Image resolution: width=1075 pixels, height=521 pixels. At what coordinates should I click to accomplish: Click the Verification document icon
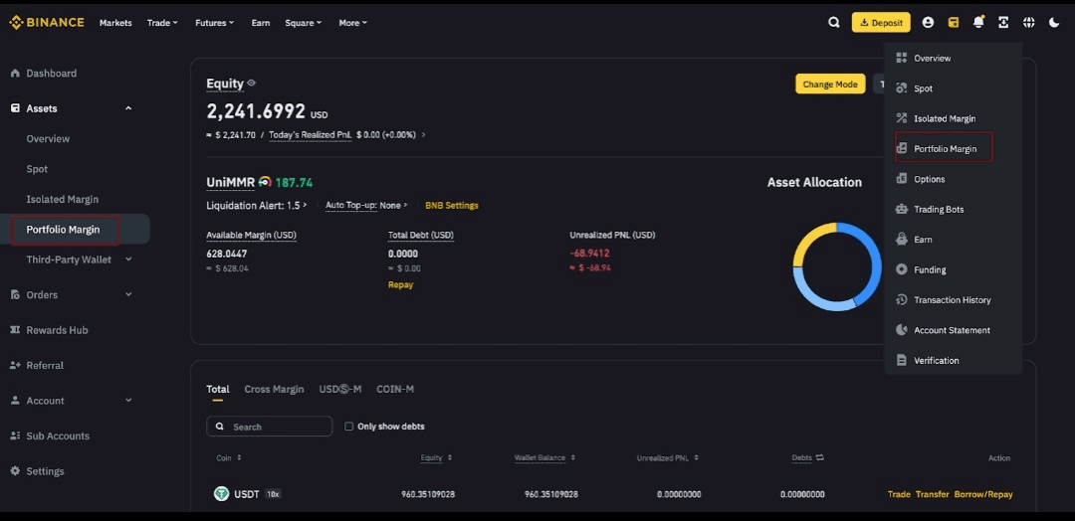coord(902,360)
